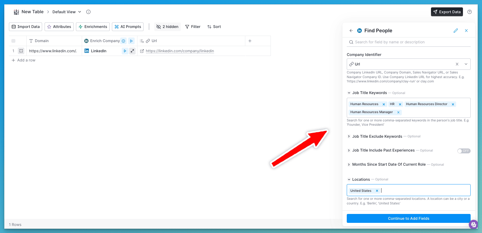This screenshot has height=233, width=482.
Task: Toggle Job Title Include Past Experiences switch
Action: click(464, 151)
